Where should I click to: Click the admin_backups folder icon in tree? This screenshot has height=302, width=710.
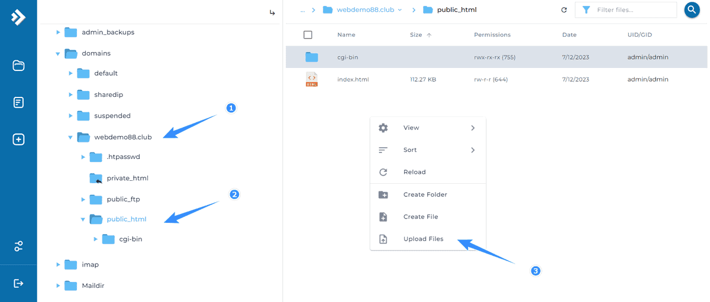click(x=71, y=33)
